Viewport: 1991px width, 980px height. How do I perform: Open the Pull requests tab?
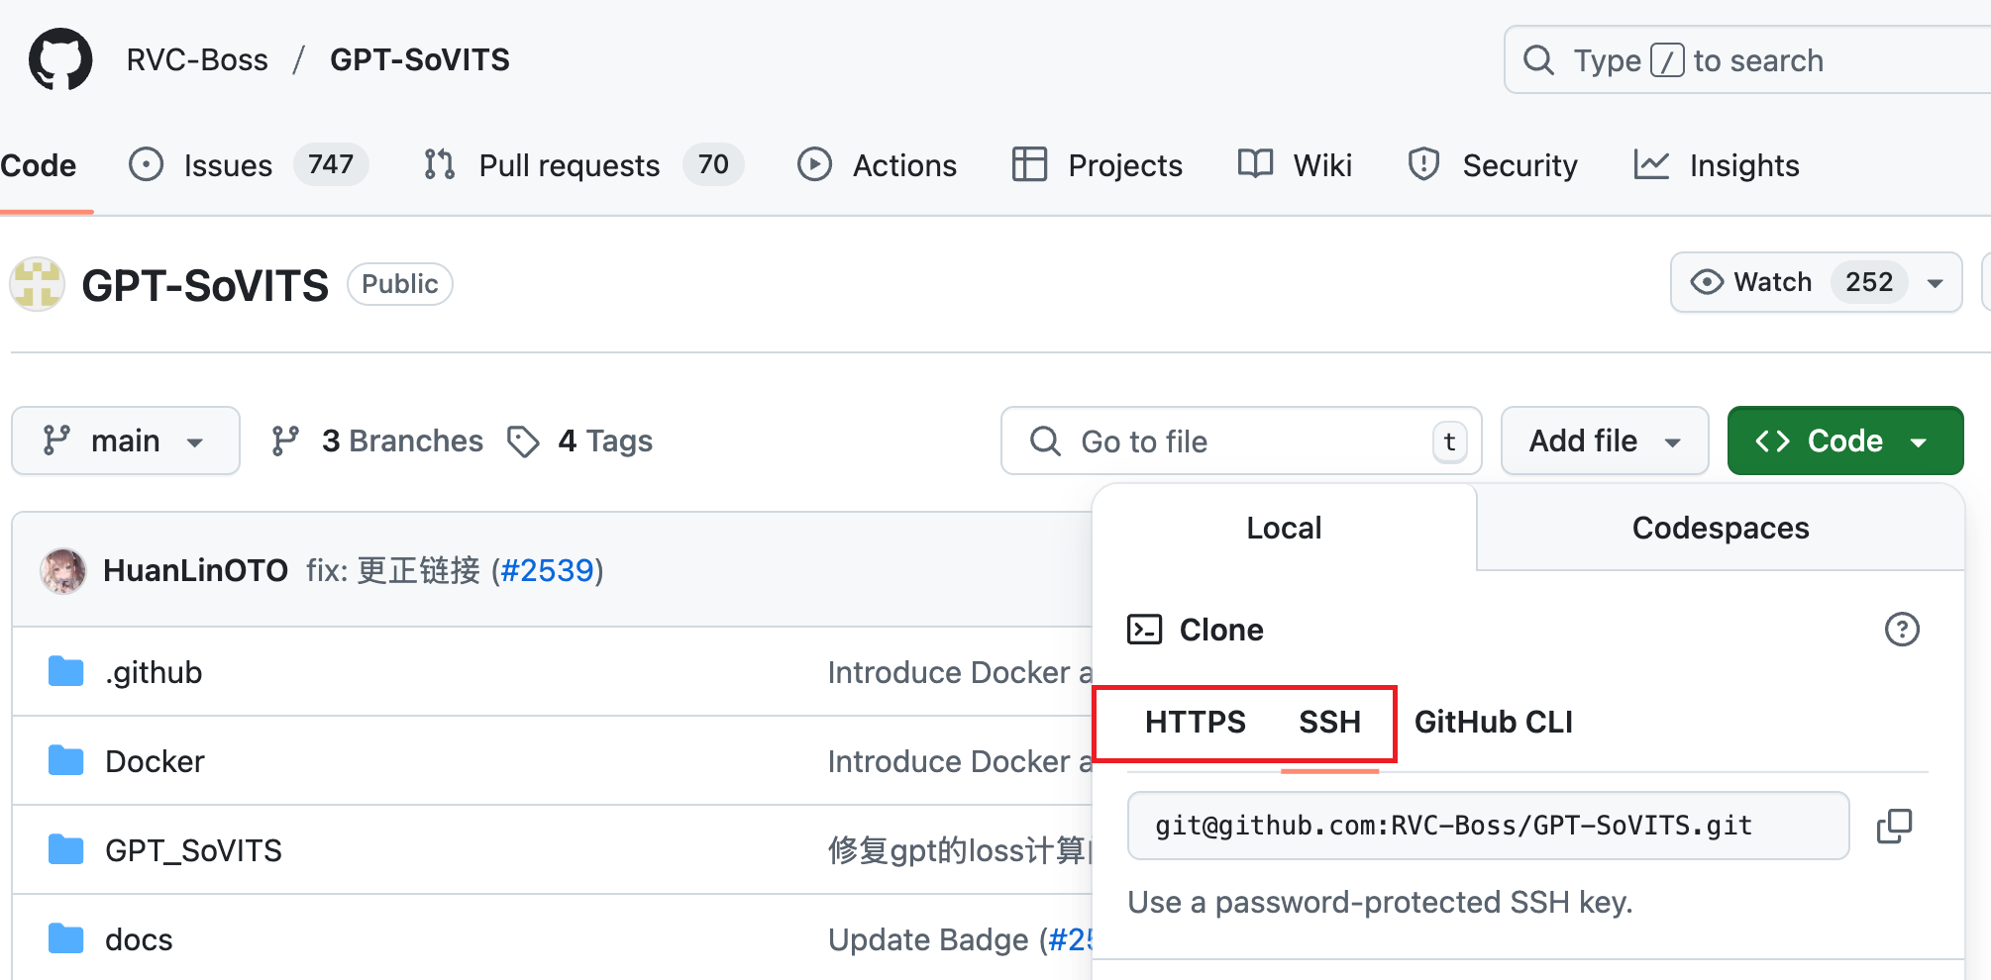coord(582,164)
